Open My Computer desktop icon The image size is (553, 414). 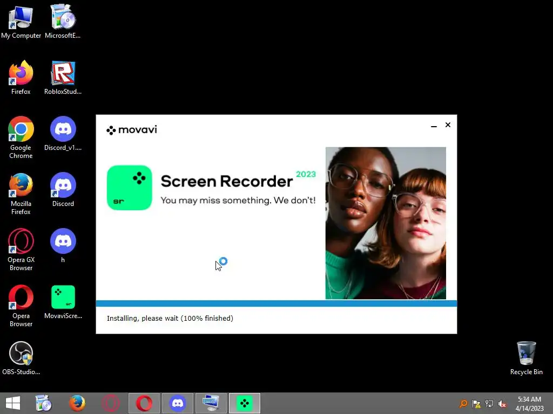(x=21, y=22)
